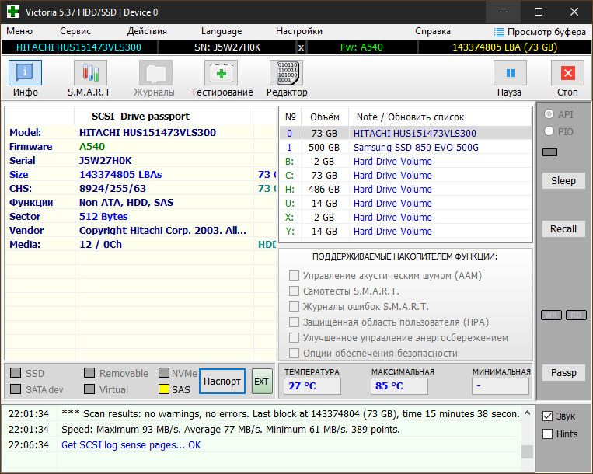
Task: Toggle Журналы ошибок S.M.A.R.T. checkbox
Action: point(294,306)
